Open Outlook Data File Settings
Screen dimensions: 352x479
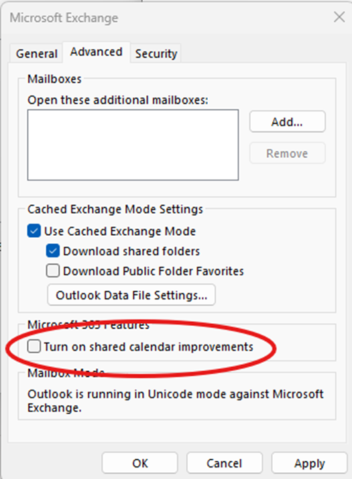click(131, 295)
